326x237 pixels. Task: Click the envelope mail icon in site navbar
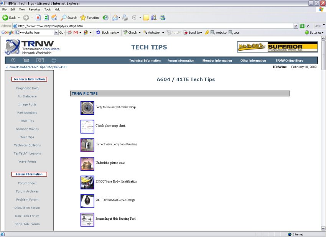26,61
